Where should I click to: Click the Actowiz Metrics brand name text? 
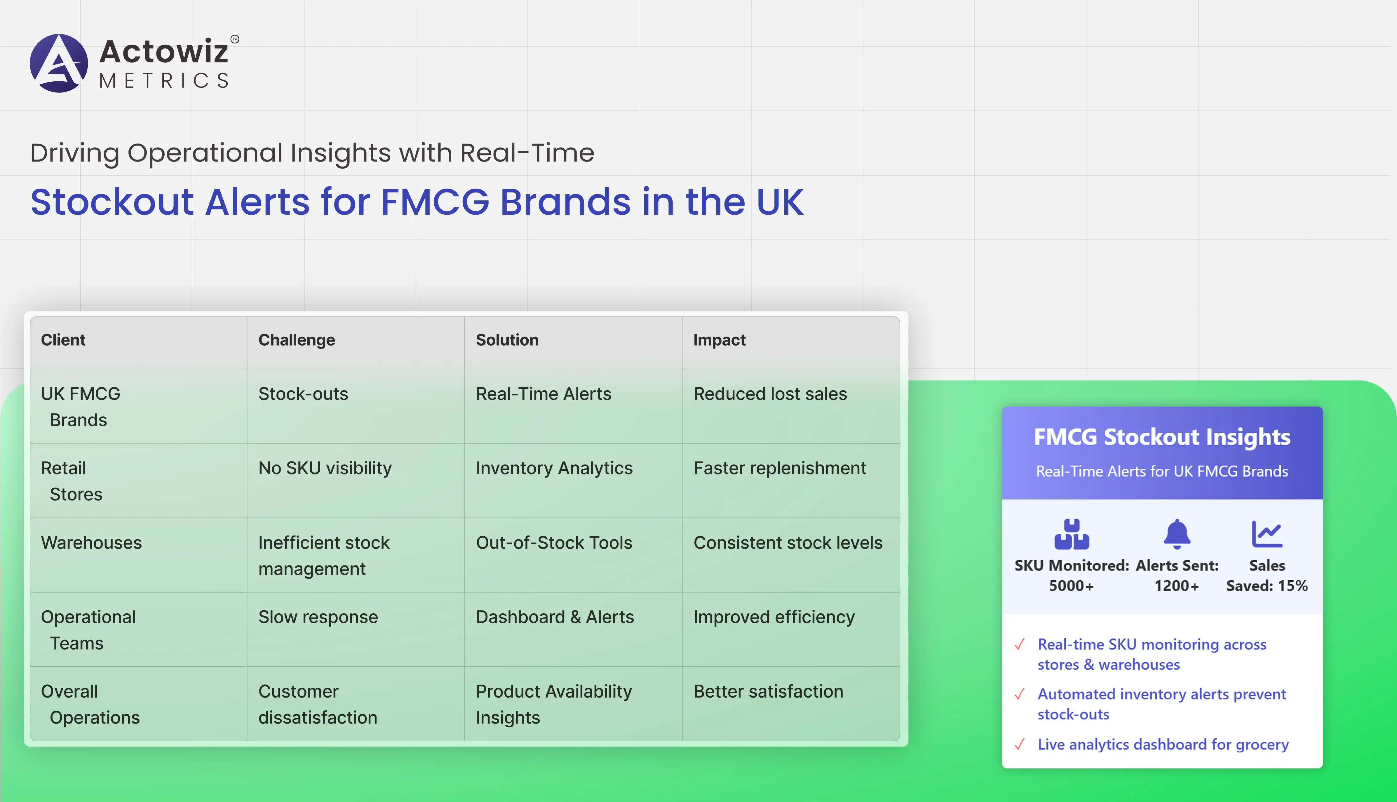tap(164, 63)
